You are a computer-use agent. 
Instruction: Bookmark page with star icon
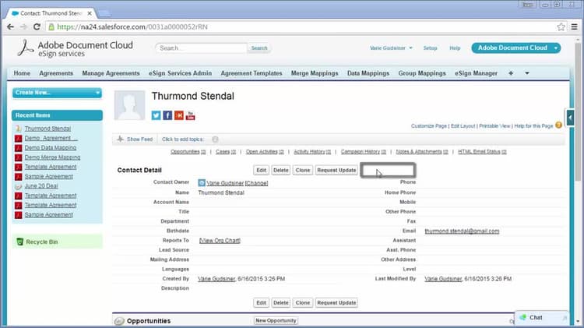tap(561, 26)
